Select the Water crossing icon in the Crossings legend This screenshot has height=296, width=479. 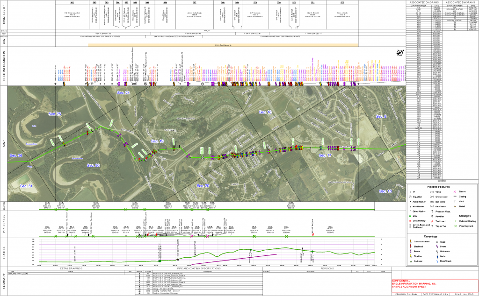[437, 256]
